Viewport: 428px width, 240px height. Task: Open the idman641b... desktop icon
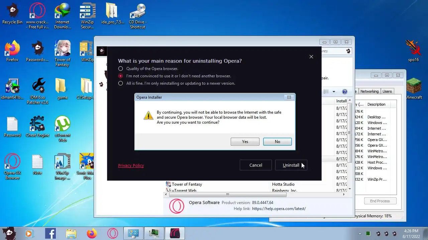pos(12,89)
